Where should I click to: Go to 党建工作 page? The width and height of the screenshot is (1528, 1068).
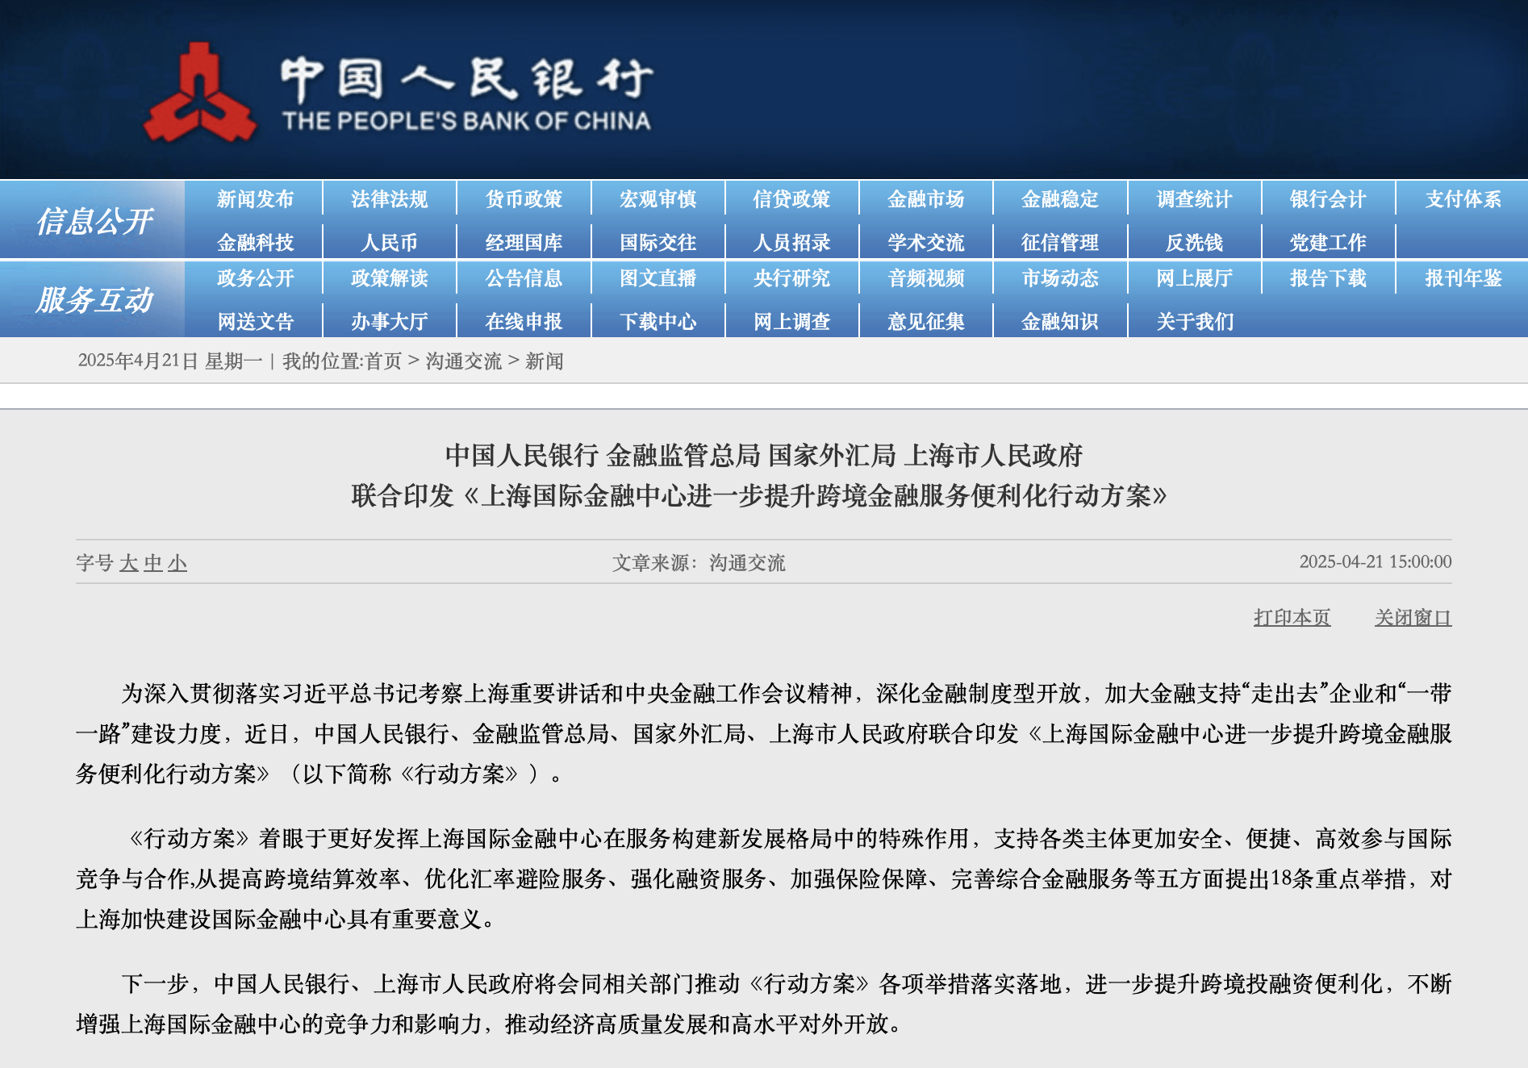[1328, 242]
